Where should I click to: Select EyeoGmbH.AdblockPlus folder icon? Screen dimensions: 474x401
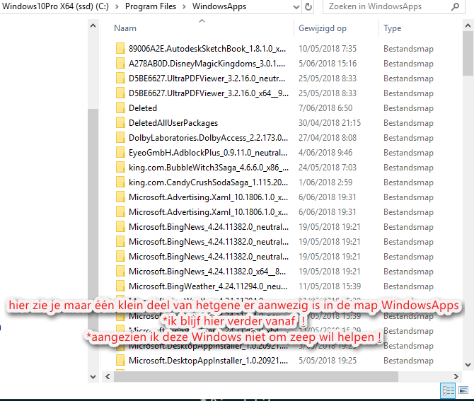(120, 153)
